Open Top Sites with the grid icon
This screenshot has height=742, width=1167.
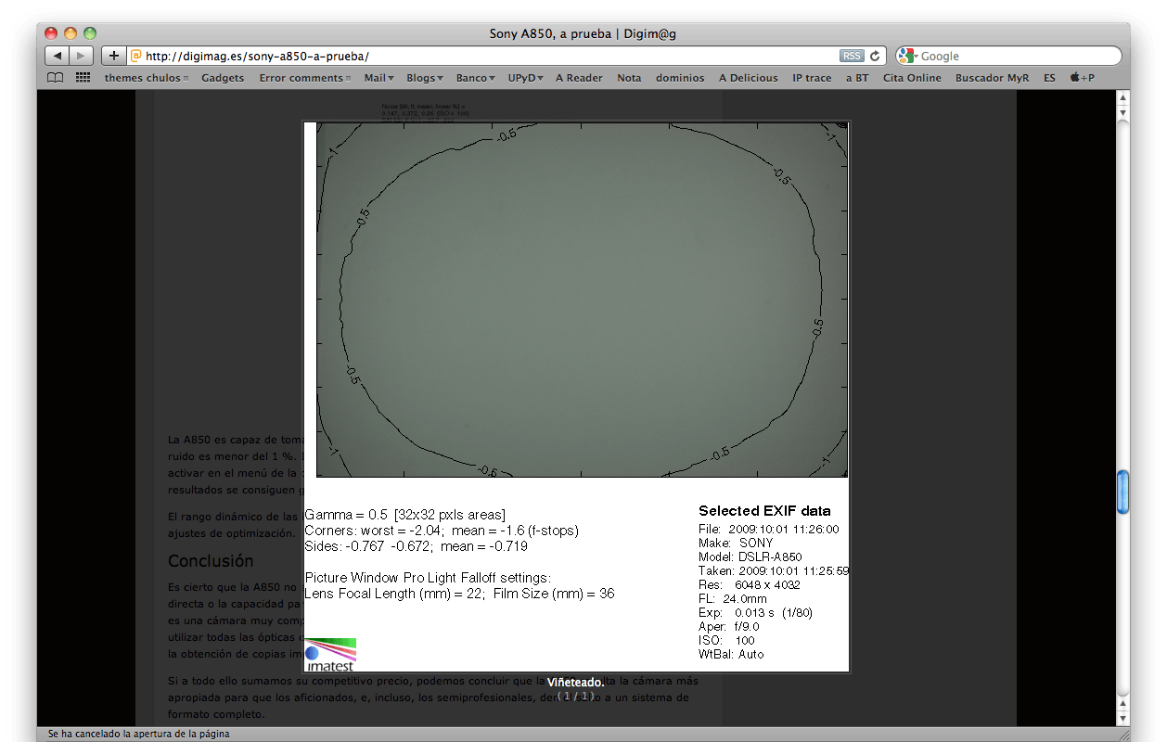(x=83, y=78)
